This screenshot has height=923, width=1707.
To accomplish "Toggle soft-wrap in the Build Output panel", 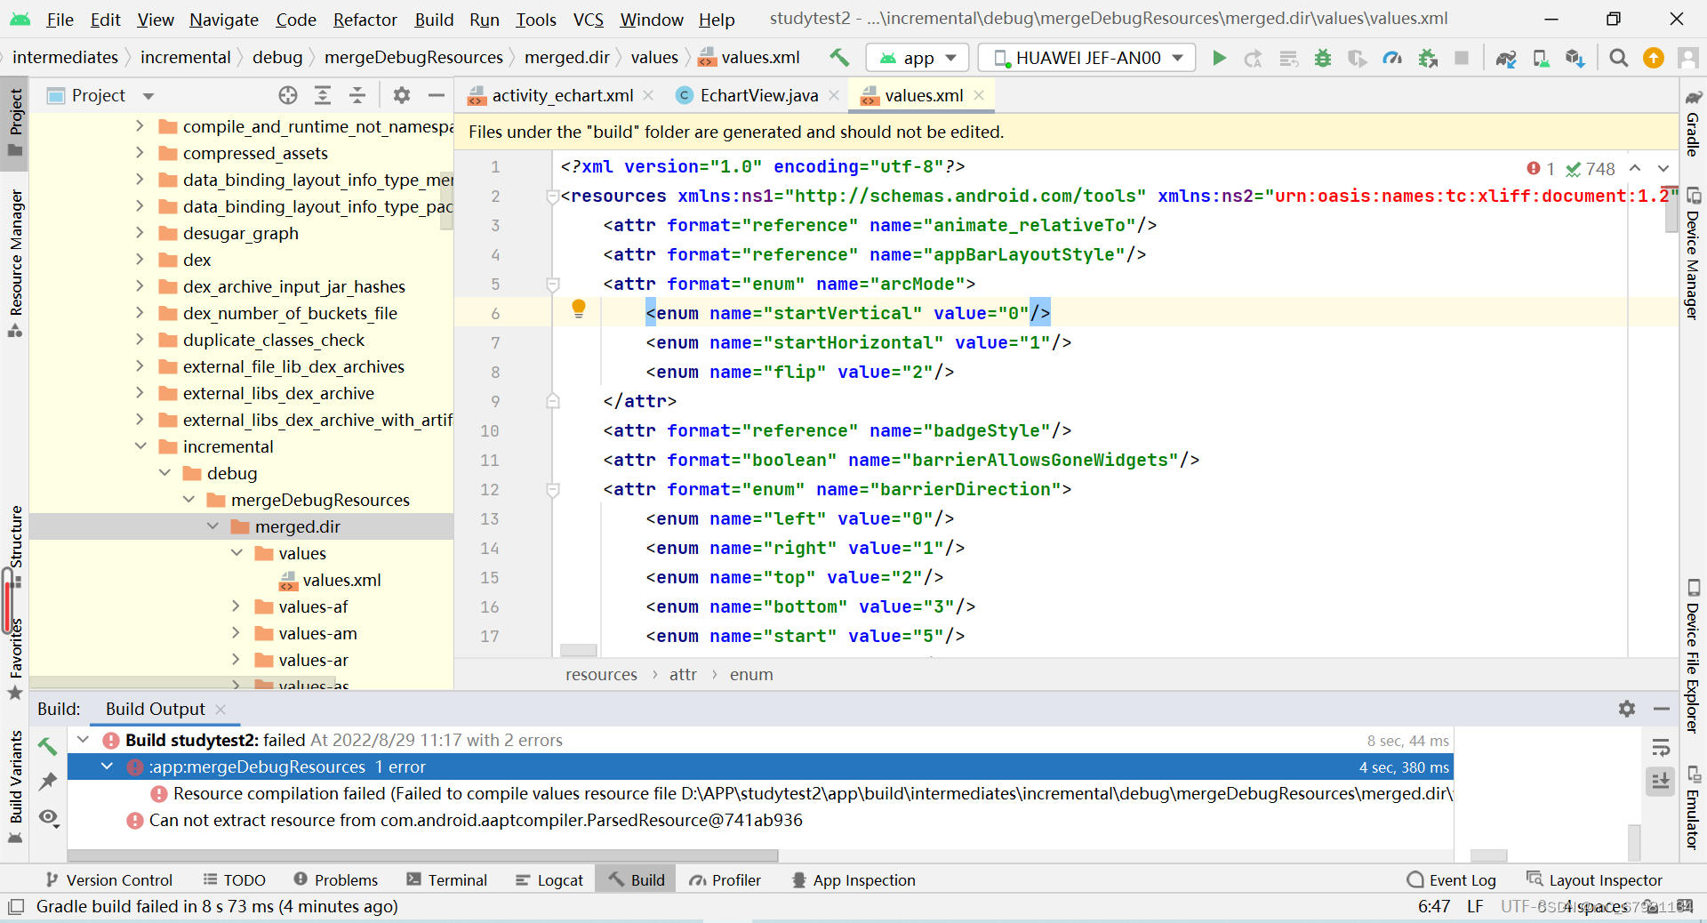I will [1661, 748].
